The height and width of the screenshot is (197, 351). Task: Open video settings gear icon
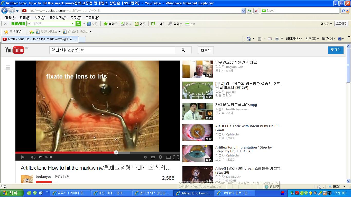tap(161, 157)
